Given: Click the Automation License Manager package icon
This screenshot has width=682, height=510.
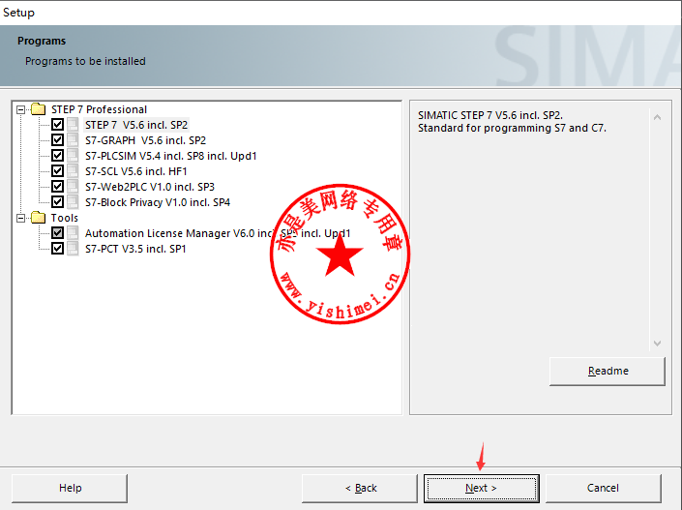Looking at the screenshot, I should point(74,233).
